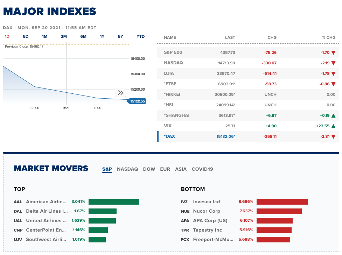Click the FTSE red down arrow
This screenshot has height=255, width=342.
333,84
